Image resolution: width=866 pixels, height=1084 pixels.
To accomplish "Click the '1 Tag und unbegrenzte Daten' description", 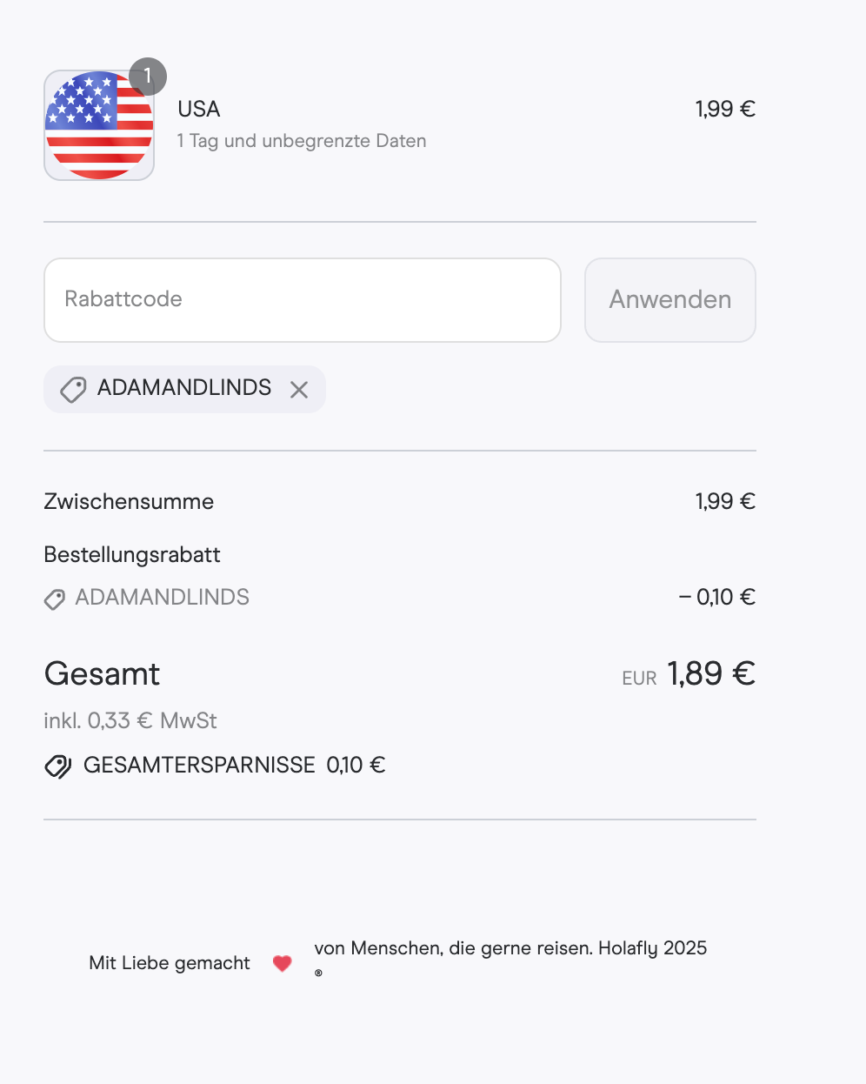I will tap(302, 141).
